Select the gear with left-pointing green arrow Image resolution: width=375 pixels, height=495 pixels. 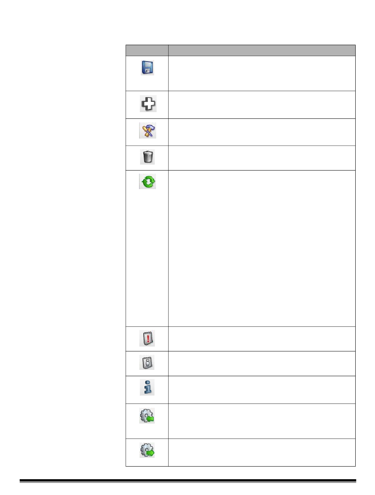pyautogui.click(x=147, y=416)
